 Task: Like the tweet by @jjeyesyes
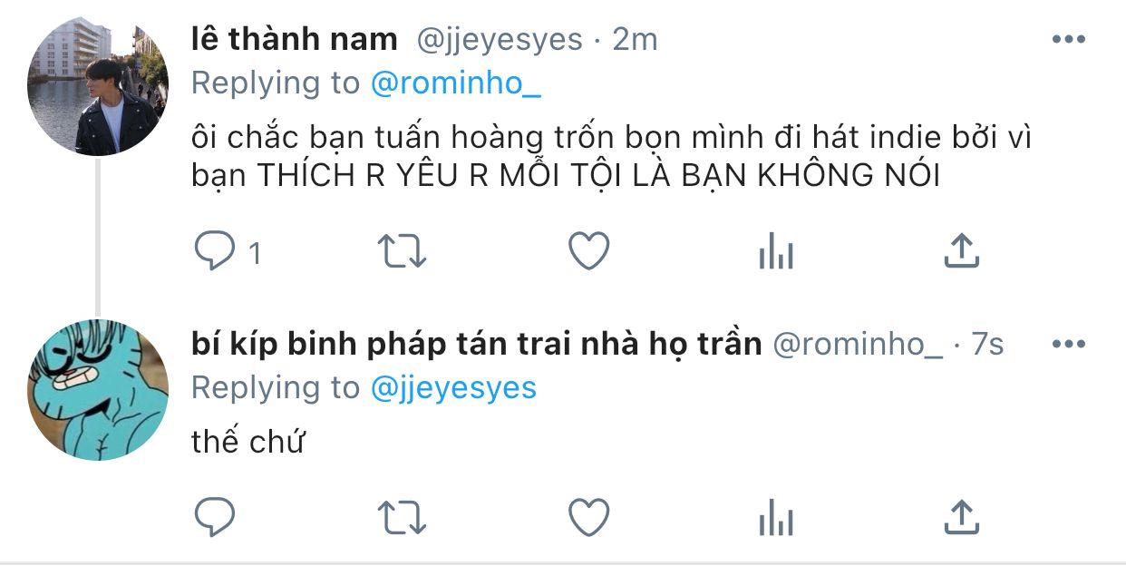(x=589, y=251)
